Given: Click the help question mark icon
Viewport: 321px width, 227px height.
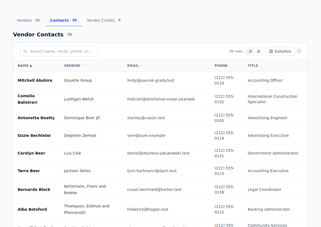Looking at the screenshot, I should (x=299, y=51).
